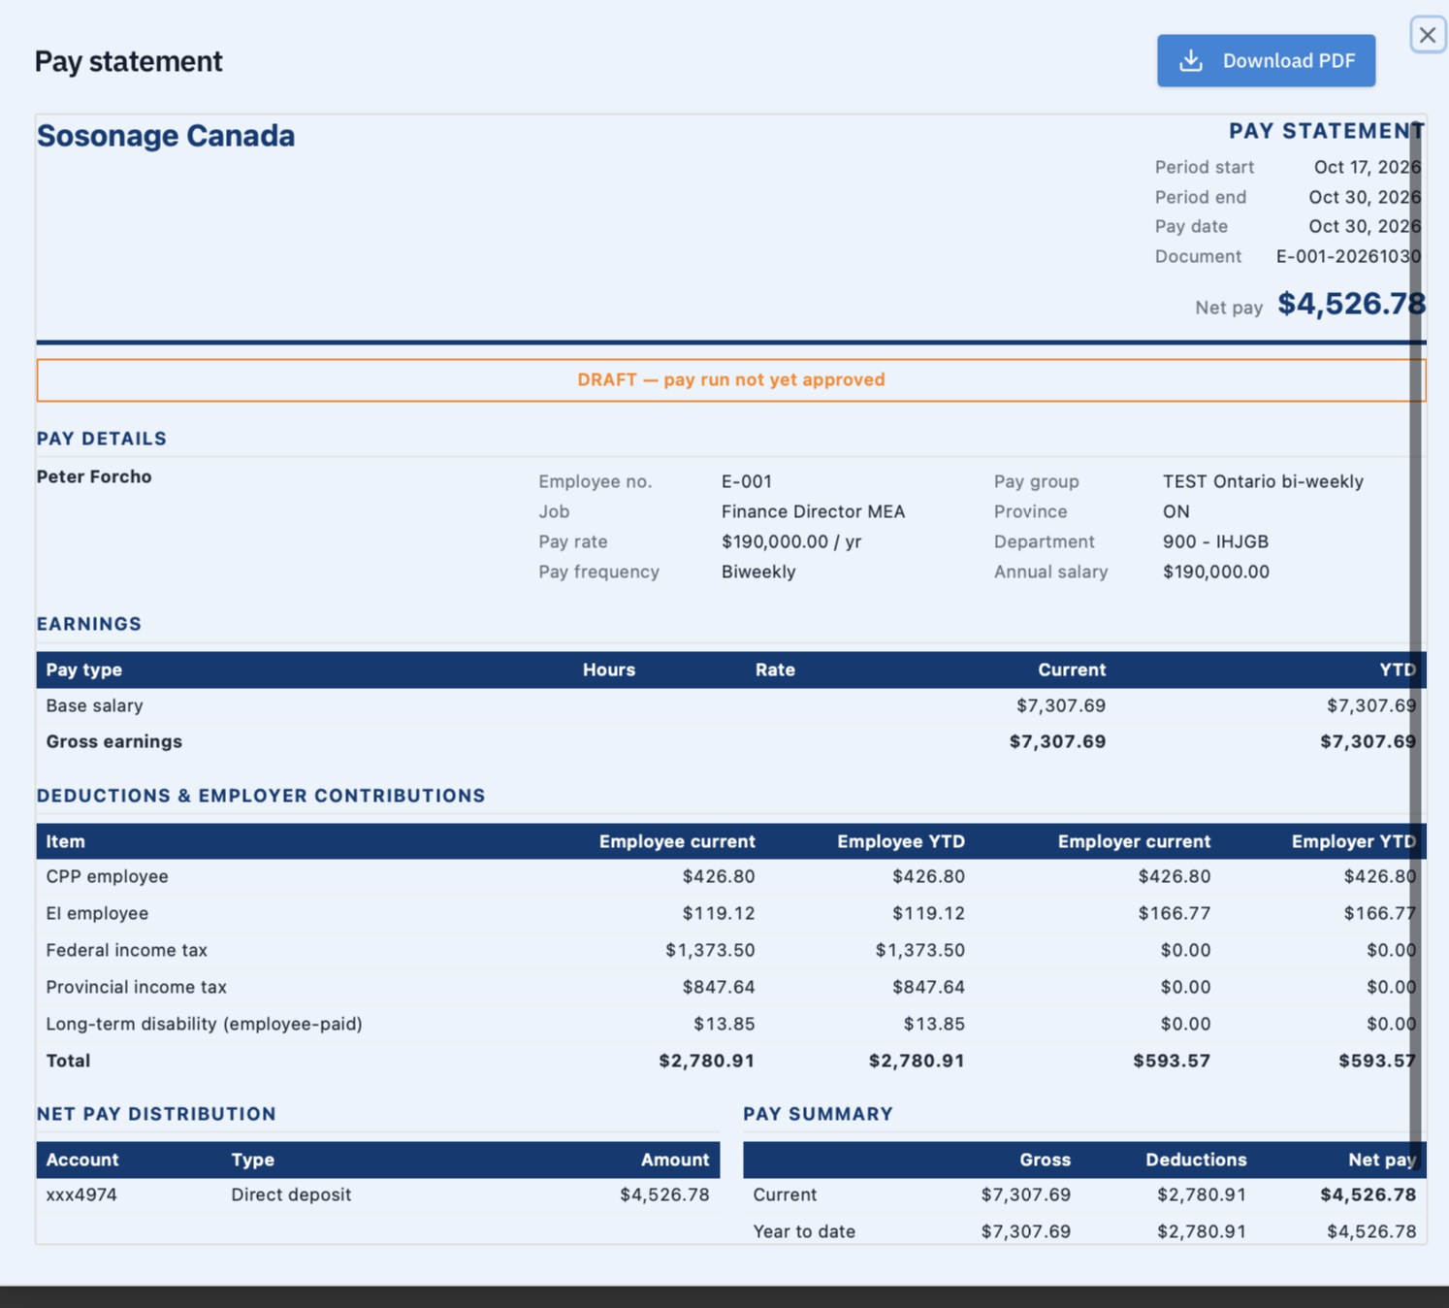1449x1308 pixels.
Task: Select the Province value ON
Action: click(x=1176, y=511)
